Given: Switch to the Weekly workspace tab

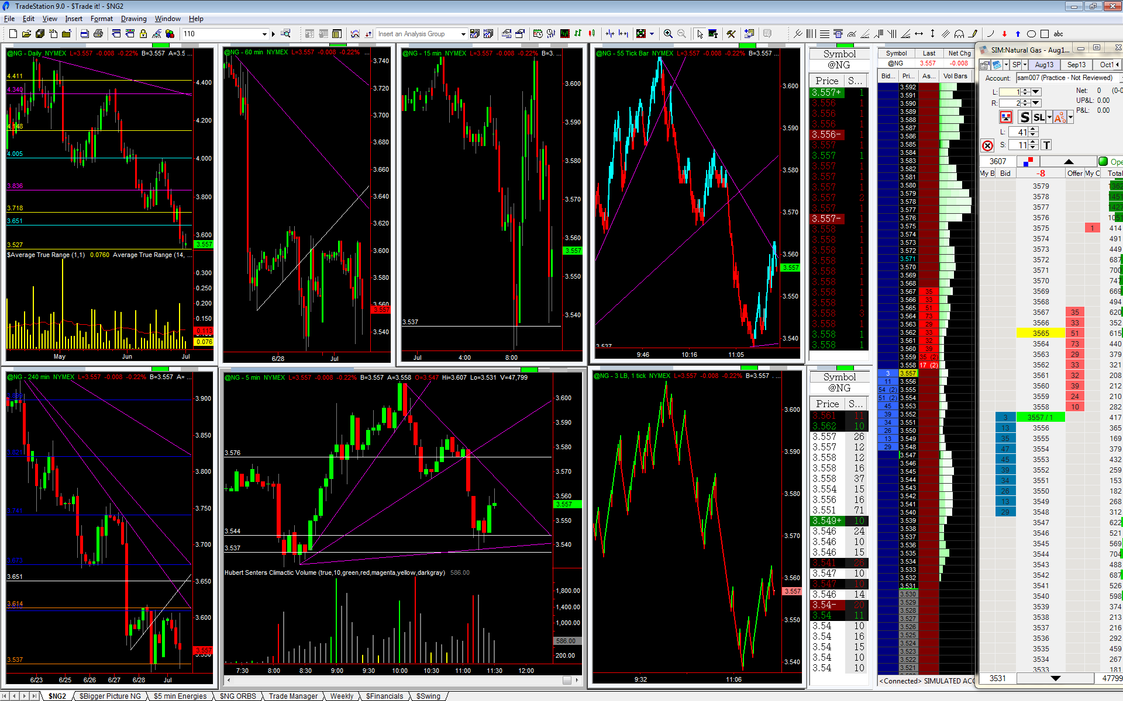Looking at the screenshot, I should pyautogui.click(x=342, y=696).
